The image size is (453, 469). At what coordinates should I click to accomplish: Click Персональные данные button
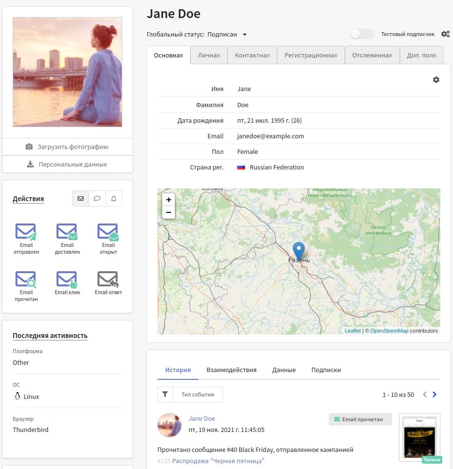67,164
